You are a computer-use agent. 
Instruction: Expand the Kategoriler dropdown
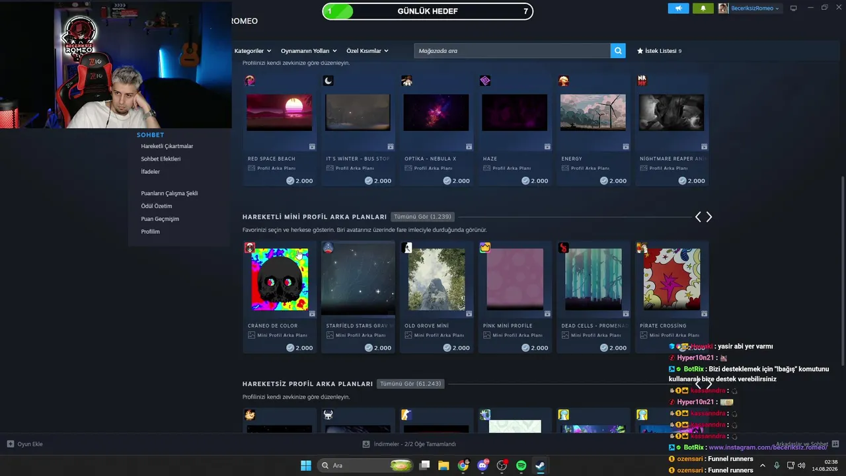click(252, 51)
